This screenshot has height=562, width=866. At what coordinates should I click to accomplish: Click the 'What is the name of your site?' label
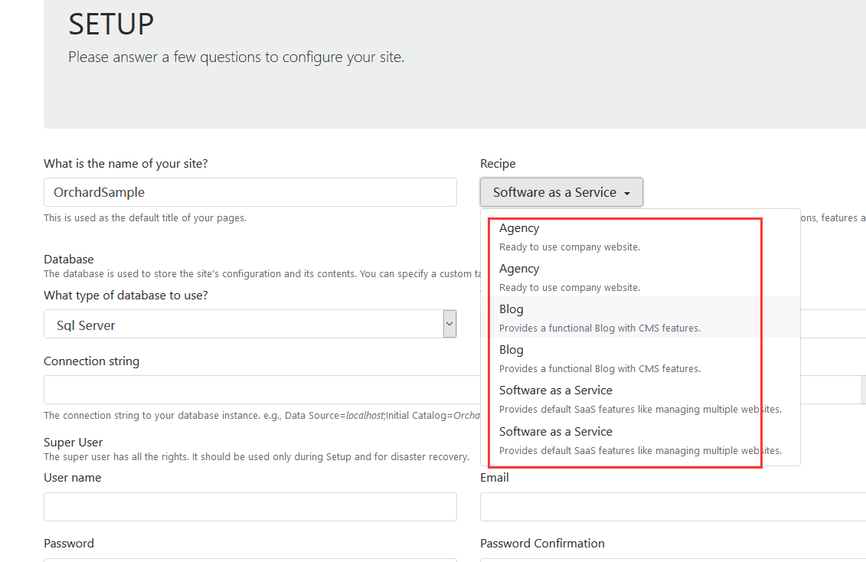coord(126,163)
